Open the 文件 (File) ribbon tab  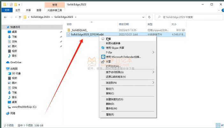[x=7, y=10]
